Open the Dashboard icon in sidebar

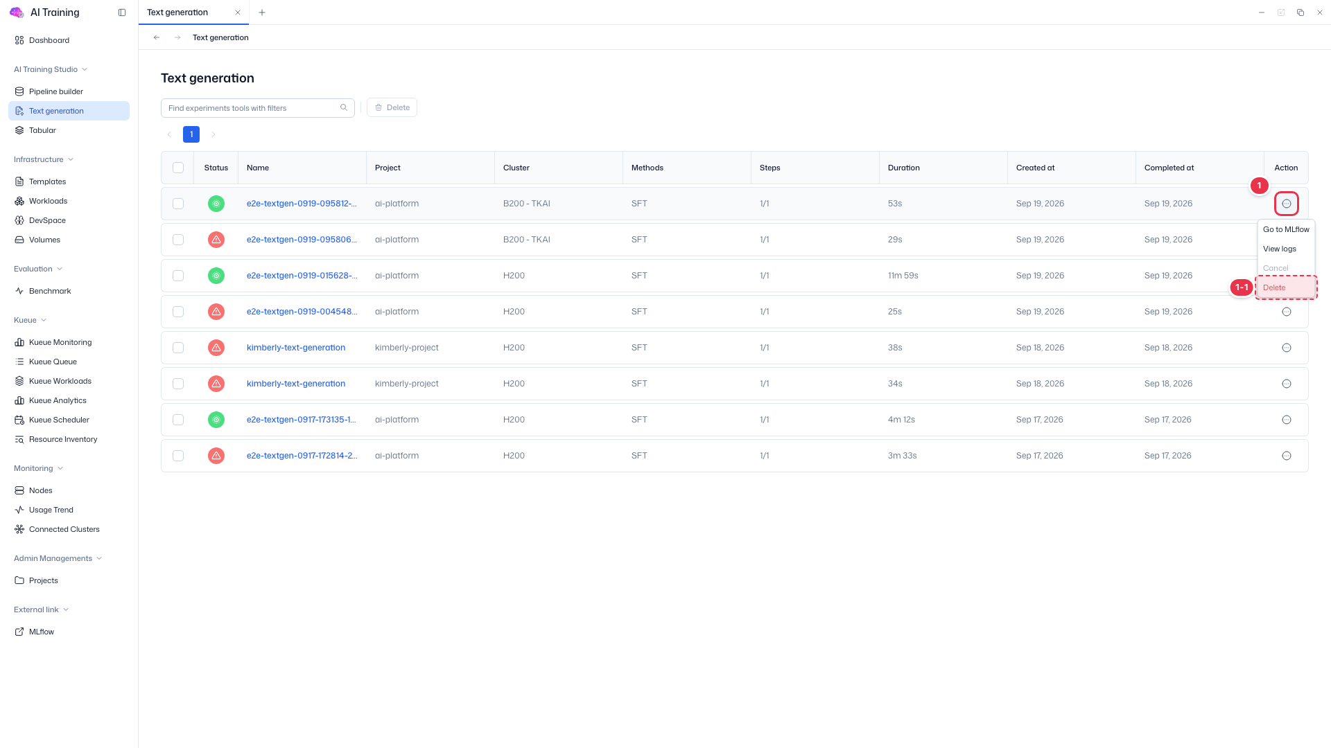click(19, 40)
